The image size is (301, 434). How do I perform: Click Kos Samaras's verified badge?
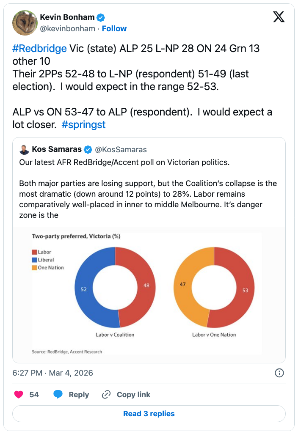tap(88, 149)
